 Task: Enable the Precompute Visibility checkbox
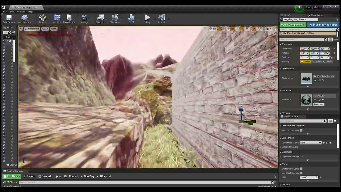coord(301,130)
